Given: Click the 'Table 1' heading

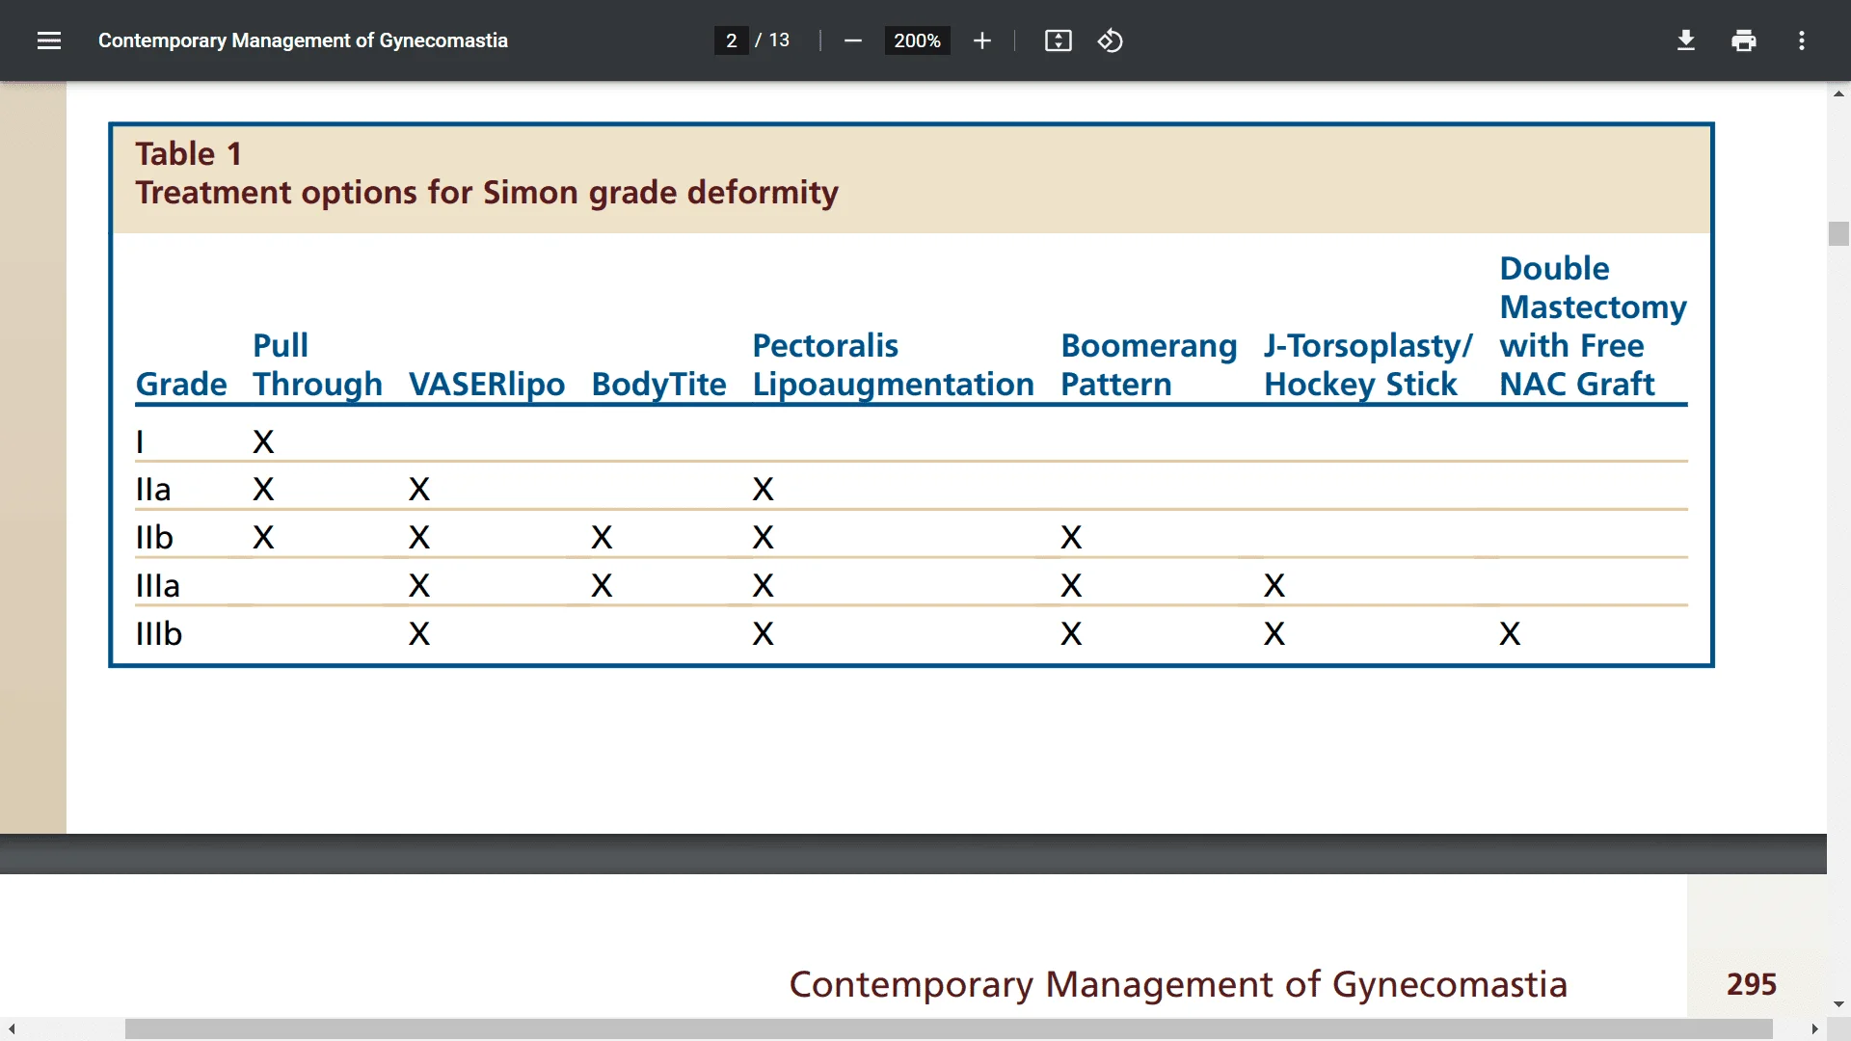Looking at the screenshot, I should pos(189,154).
